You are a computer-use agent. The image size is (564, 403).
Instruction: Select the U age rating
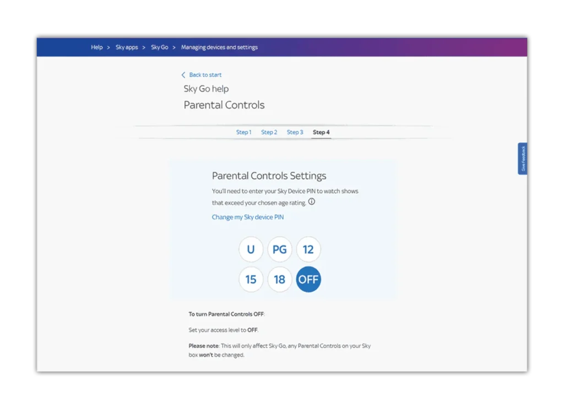click(251, 249)
